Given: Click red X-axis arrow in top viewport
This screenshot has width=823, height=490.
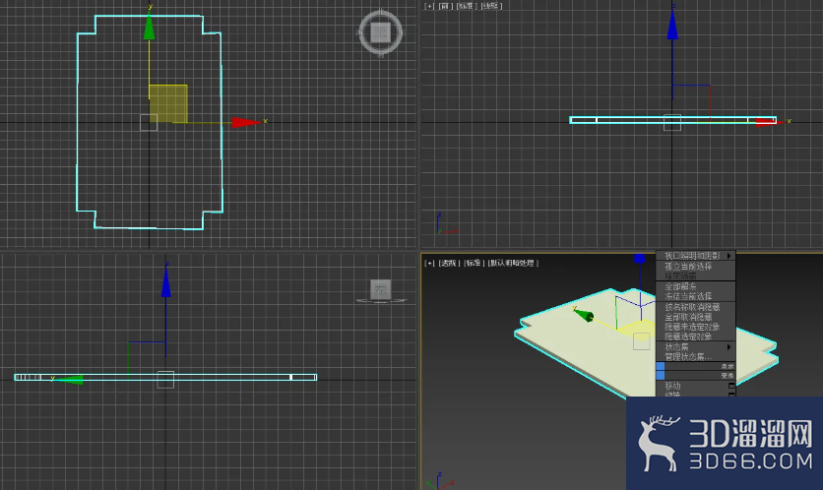Looking at the screenshot, I should tap(246, 122).
